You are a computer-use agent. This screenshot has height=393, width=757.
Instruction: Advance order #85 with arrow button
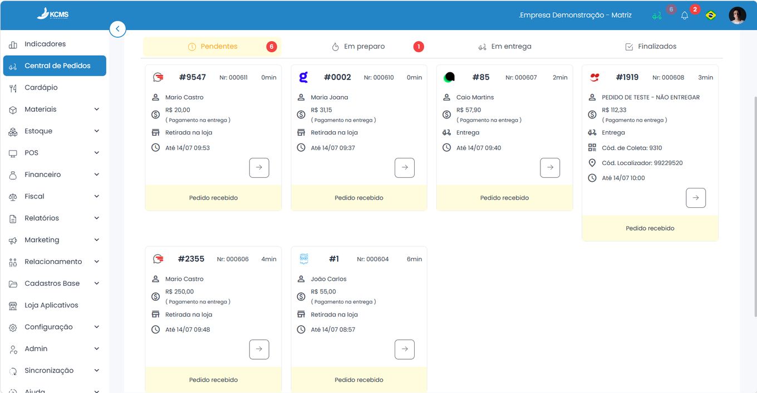pos(550,167)
